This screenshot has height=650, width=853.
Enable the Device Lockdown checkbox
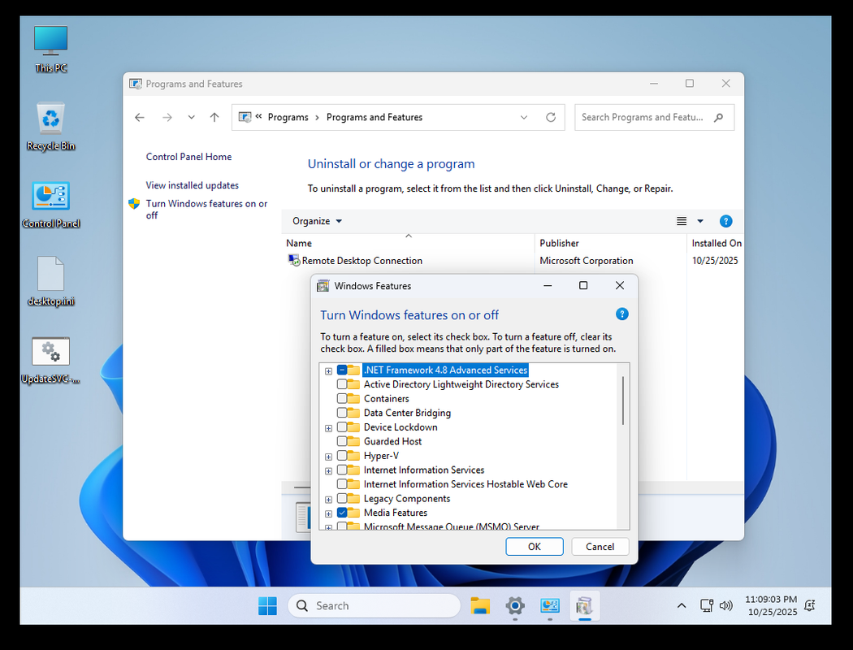click(342, 427)
